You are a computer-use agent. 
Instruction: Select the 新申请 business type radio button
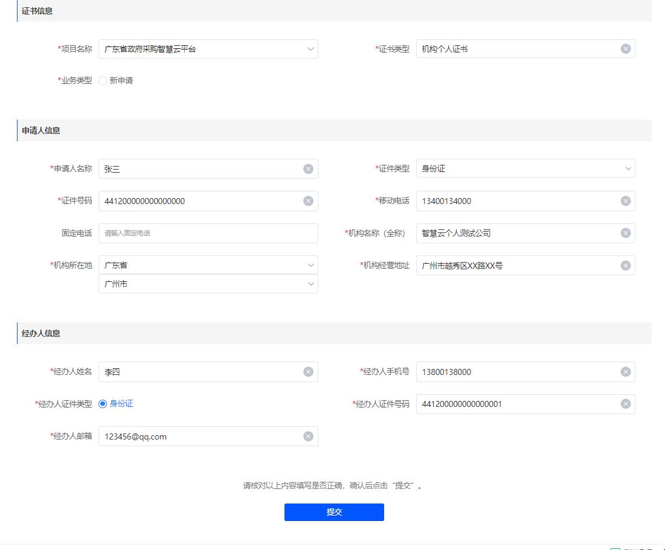[x=103, y=81]
